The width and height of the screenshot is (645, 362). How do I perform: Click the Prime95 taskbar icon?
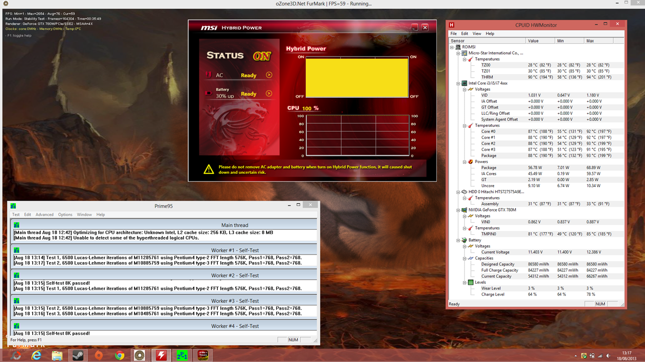(x=182, y=355)
